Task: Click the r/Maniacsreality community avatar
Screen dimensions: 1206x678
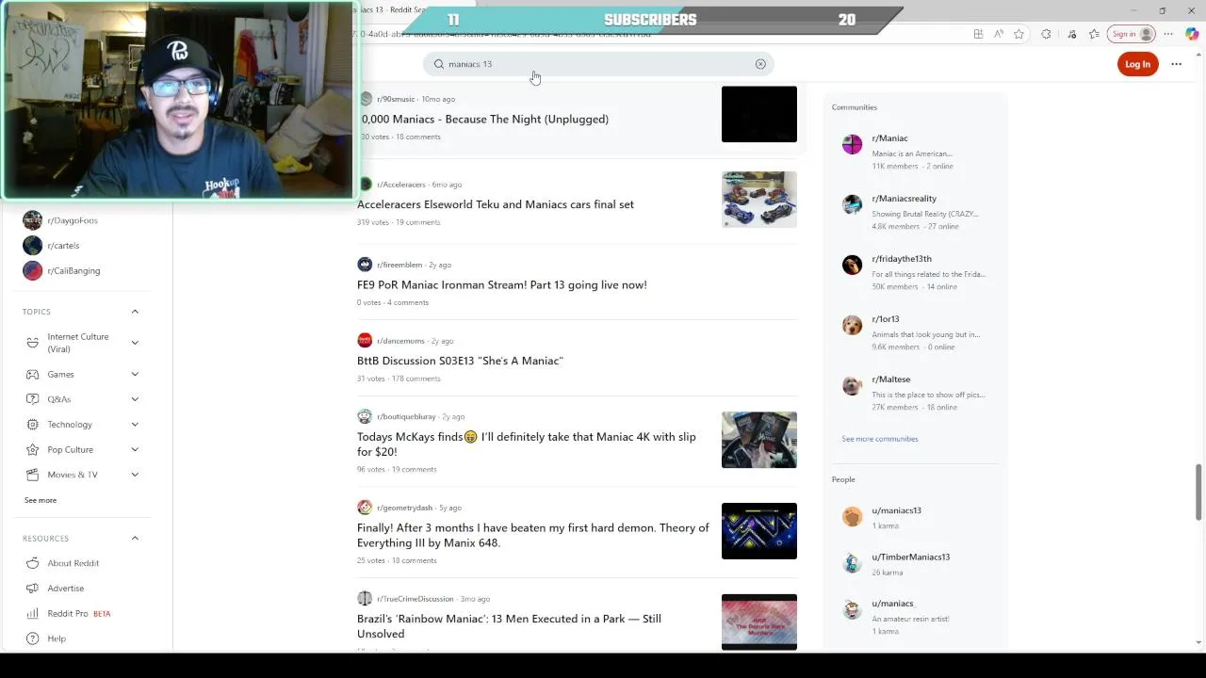Action: (852, 204)
